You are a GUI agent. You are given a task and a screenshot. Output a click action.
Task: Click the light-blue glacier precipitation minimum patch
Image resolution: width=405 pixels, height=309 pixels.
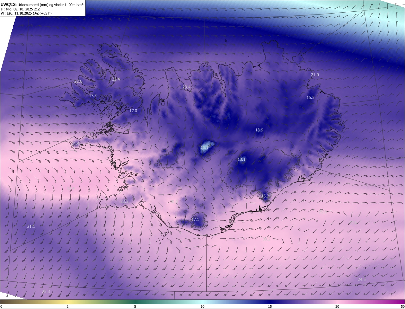click(x=207, y=148)
